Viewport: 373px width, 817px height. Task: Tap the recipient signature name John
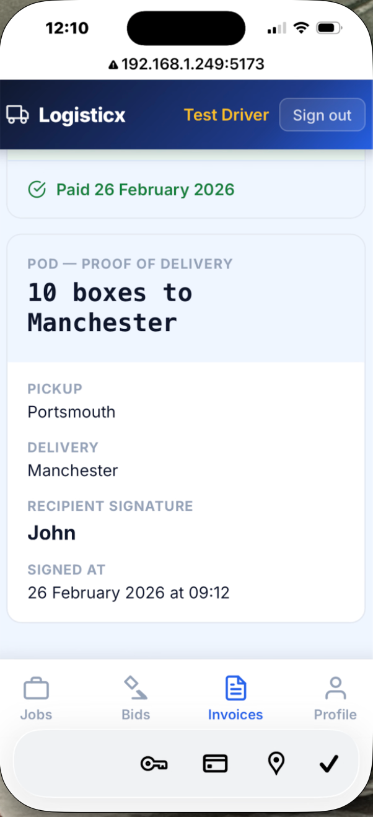click(x=51, y=533)
